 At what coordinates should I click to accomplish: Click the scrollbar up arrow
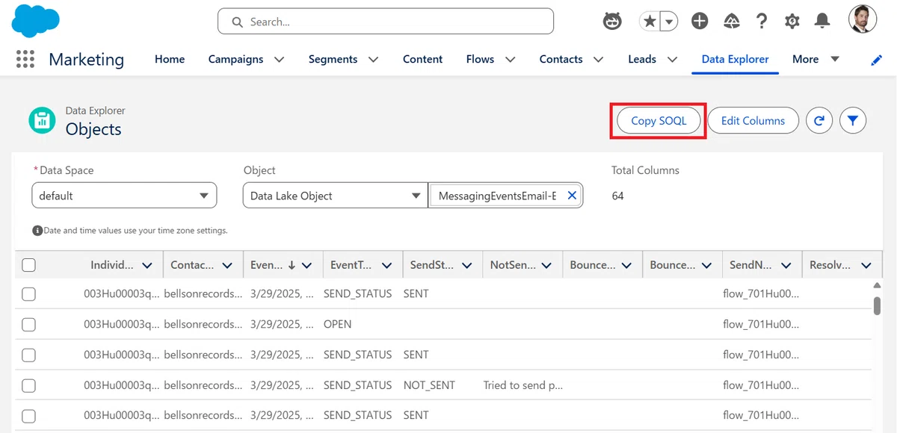[878, 287]
